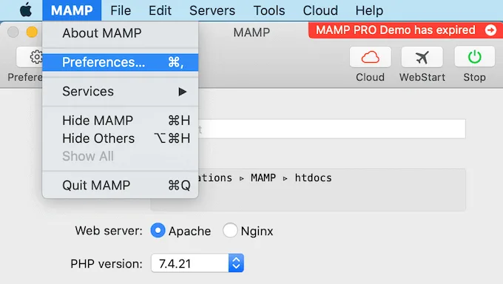Click the Preferences gear toolbar icon

[30, 57]
